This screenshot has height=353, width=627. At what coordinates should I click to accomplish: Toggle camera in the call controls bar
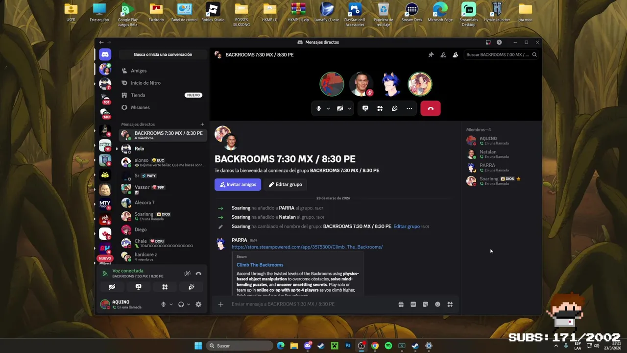point(339,108)
